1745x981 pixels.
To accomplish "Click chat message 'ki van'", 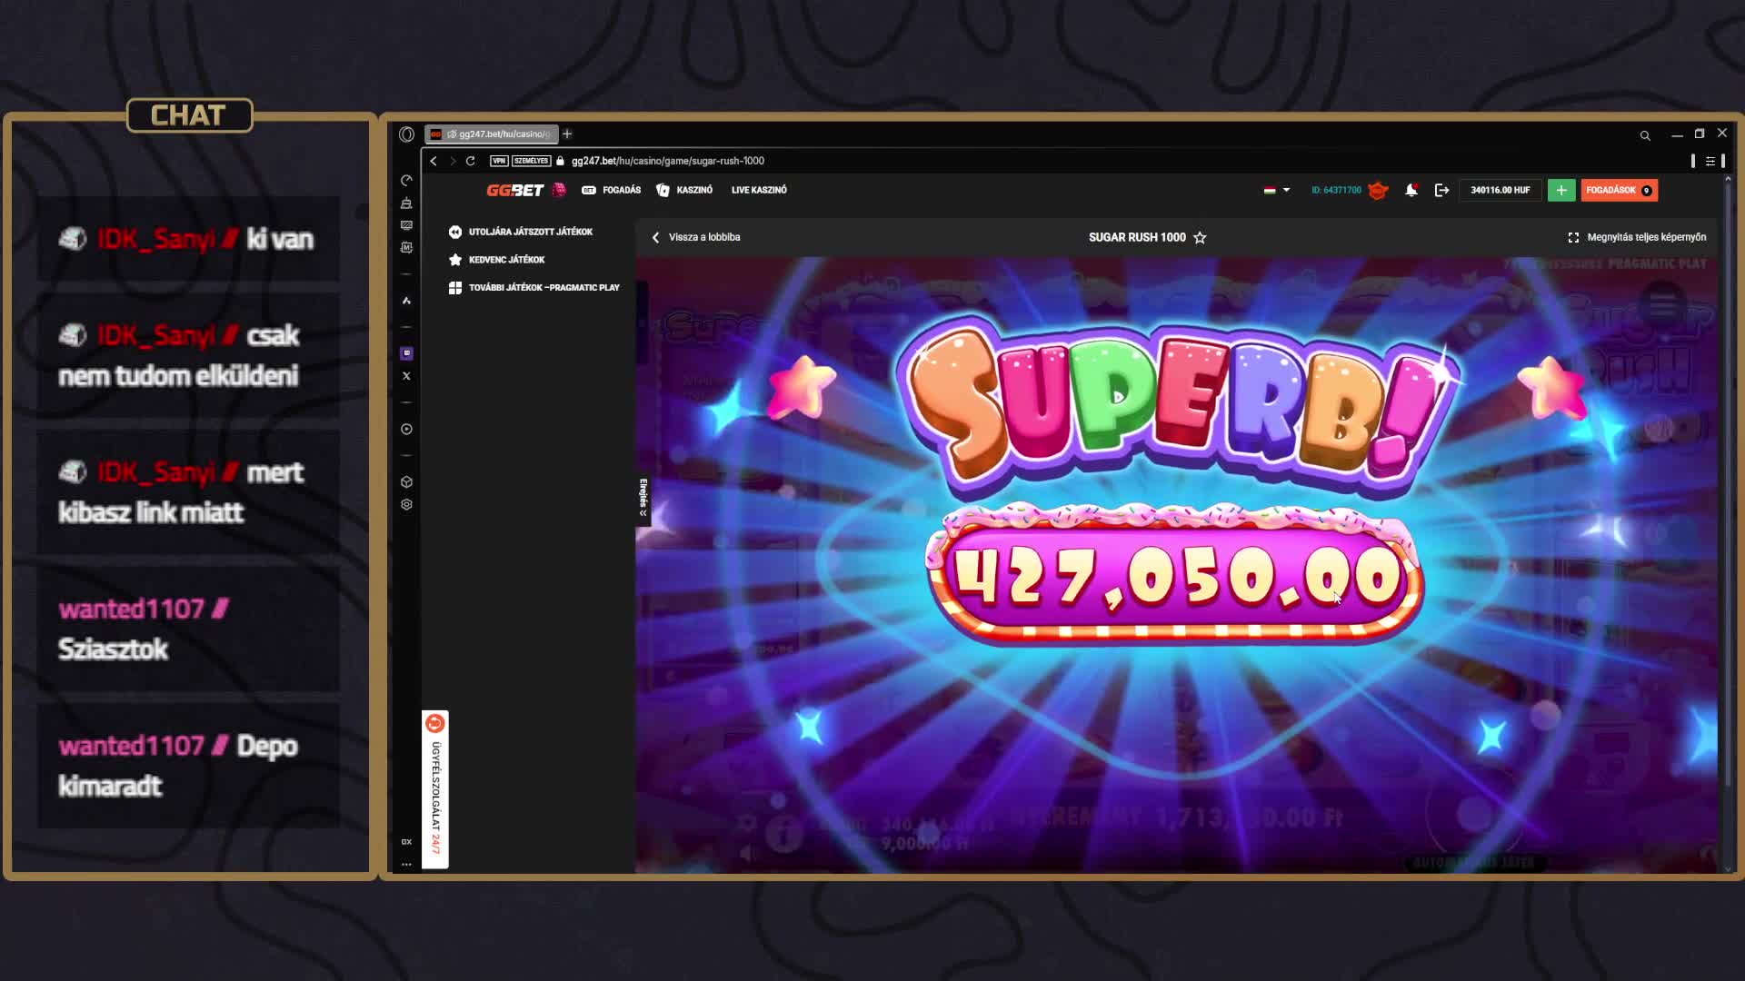I will click(x=188, y=239).
